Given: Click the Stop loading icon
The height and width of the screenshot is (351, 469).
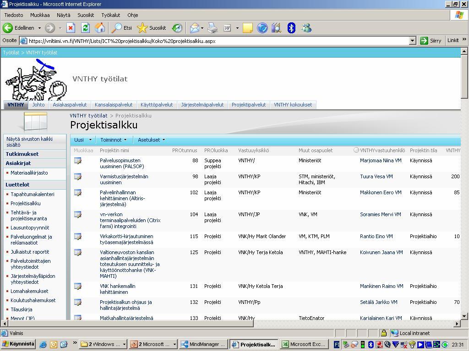Looking at the screenshot, I should [x=71, y=28].
